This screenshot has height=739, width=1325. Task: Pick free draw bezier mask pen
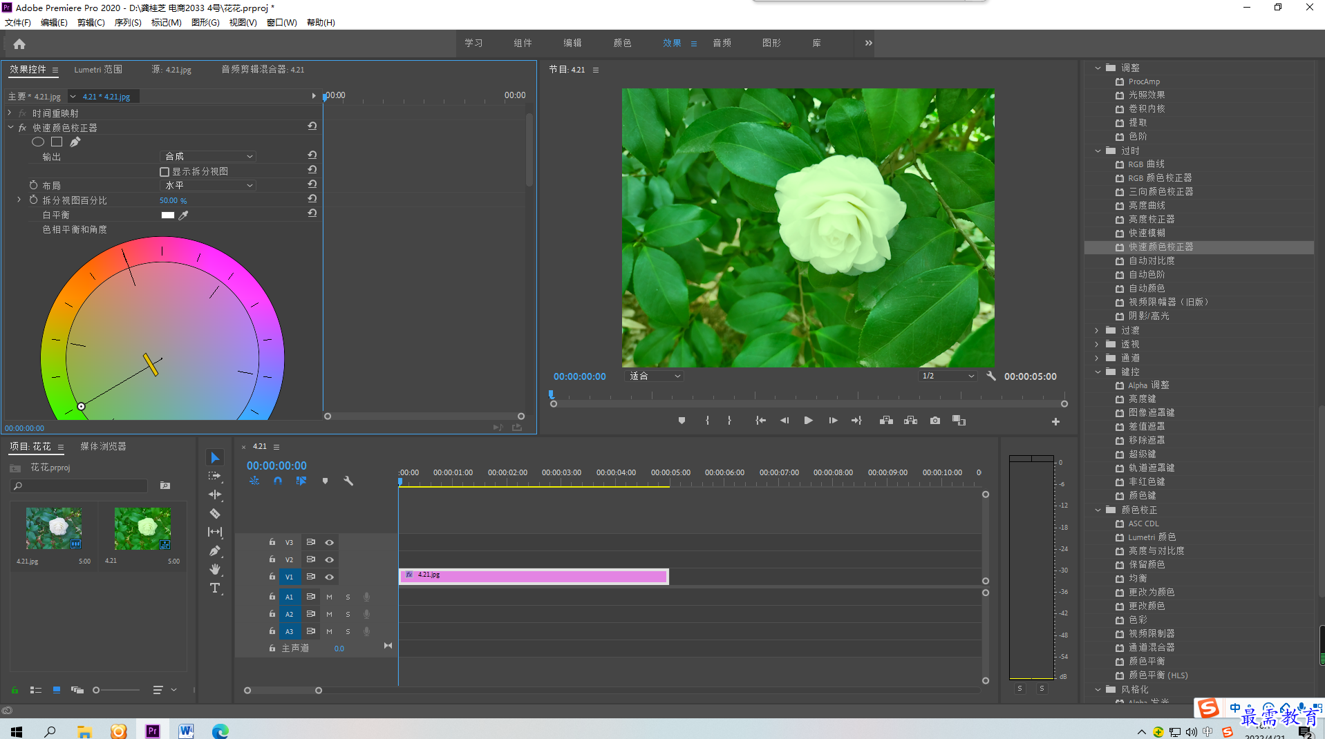point(75,142)
